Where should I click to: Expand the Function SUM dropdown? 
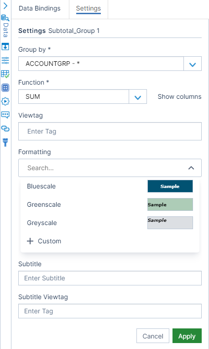coord(138,97)
